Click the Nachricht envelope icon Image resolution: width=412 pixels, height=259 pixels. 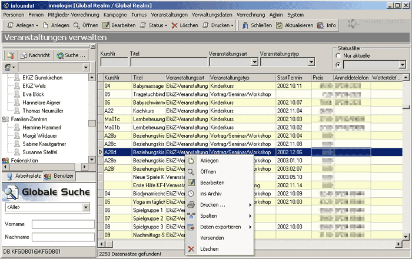pos(24,55)
